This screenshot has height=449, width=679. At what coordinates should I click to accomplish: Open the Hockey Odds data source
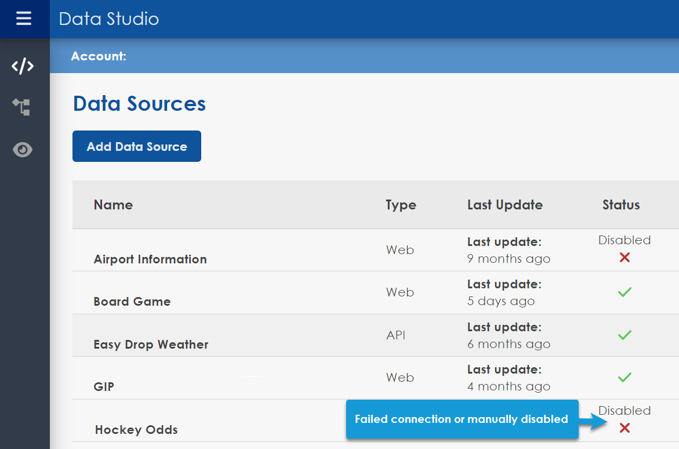point(136,430)
